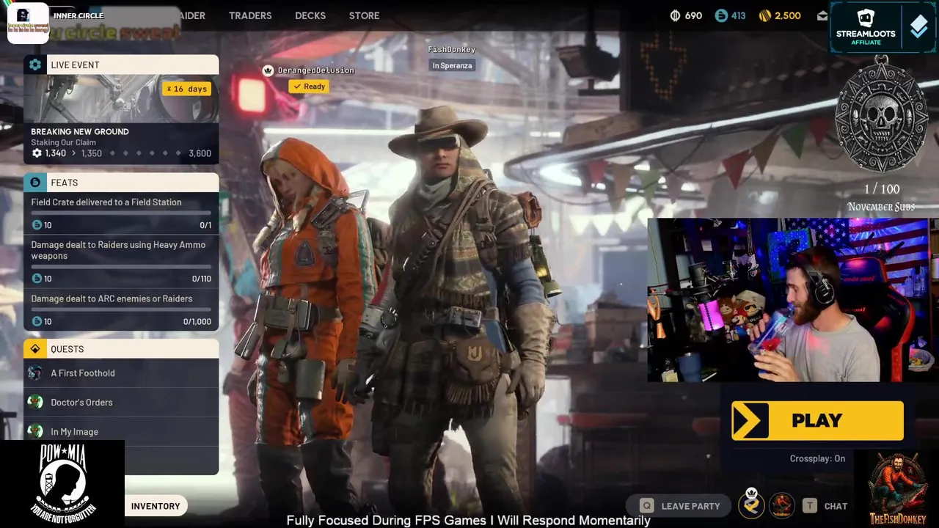Viewport: 939px width, 528px height.
Task: Click the Inner Circle channel avatar
Action: [28, 23]
